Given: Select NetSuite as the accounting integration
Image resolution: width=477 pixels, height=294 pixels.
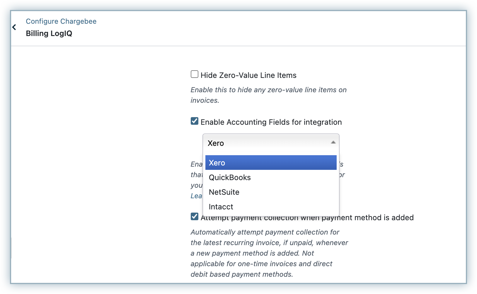Looking at the screenshot, I should point(224,192).
